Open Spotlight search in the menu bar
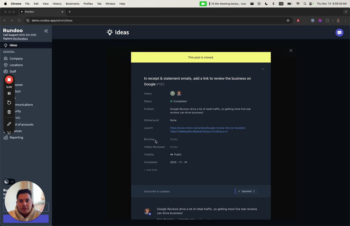 click(305, 4)
